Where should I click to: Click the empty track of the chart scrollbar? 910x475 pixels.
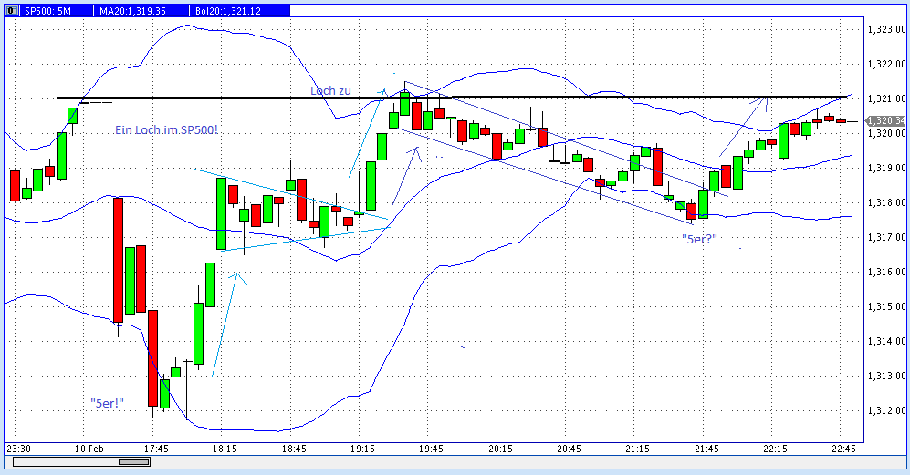(x=66, y=461)
